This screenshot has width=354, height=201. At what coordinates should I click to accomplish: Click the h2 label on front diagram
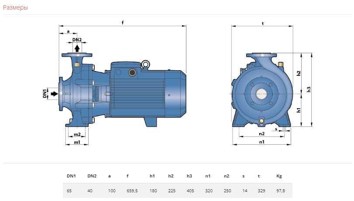(299, 73)
